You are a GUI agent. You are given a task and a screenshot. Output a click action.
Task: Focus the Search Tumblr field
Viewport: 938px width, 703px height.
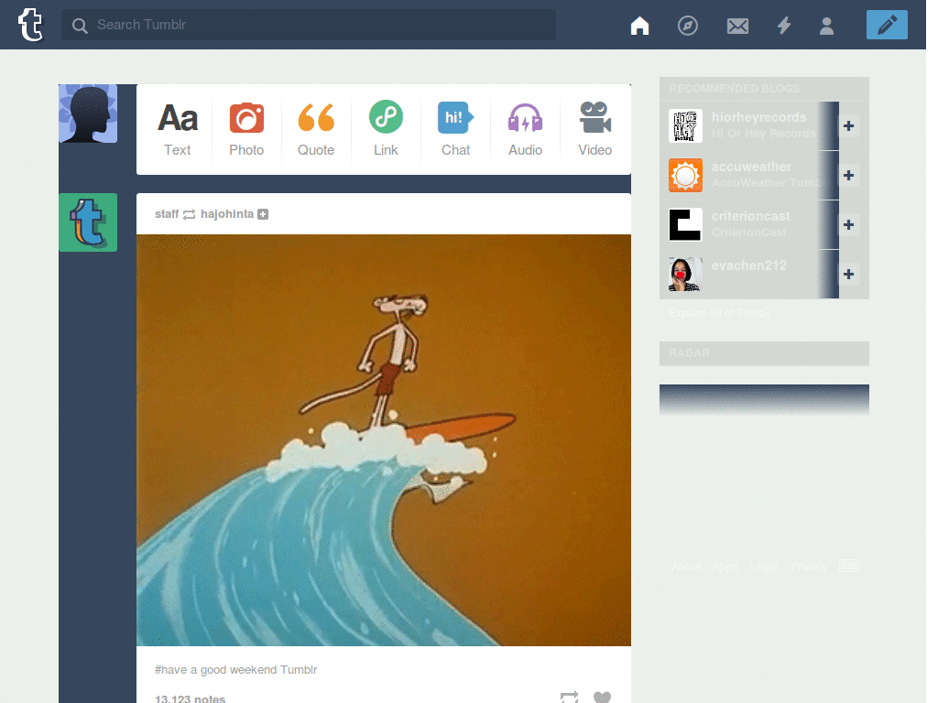pos(308,25)
